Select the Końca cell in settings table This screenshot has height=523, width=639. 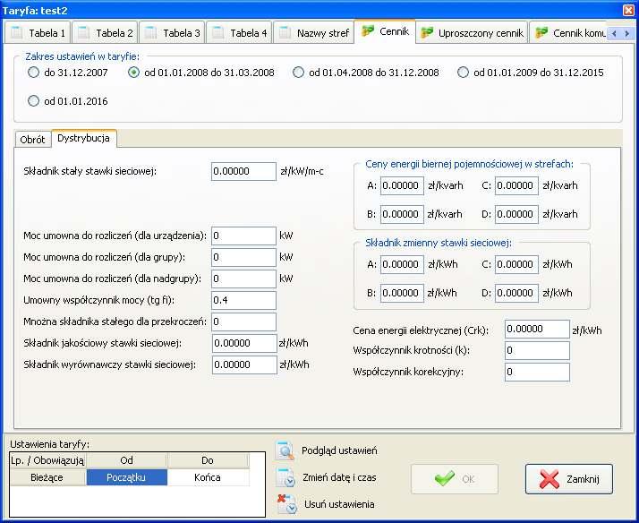coord(208,477)
